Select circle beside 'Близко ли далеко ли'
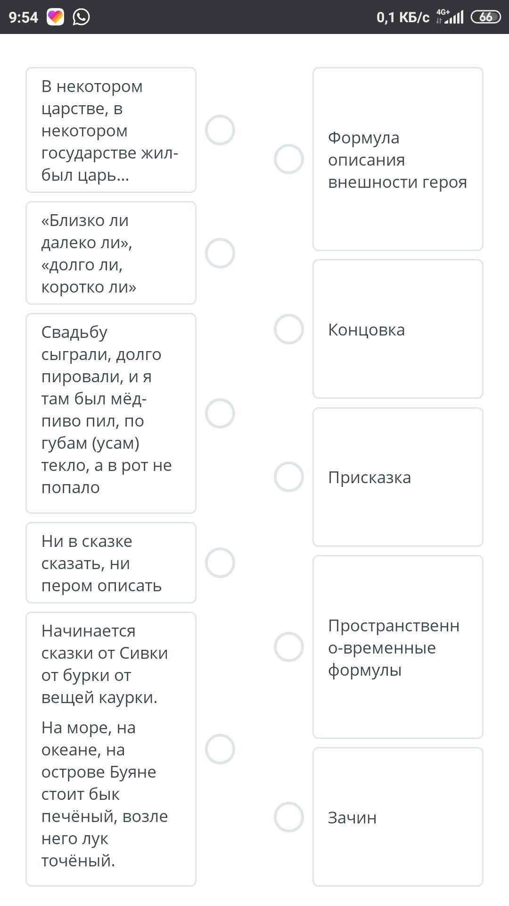Viewport: 509px width, 906px height. pos(220,253)
